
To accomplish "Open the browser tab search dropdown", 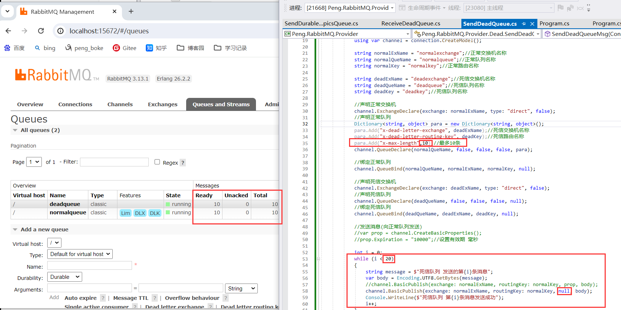I will click(x=7, y=11).
